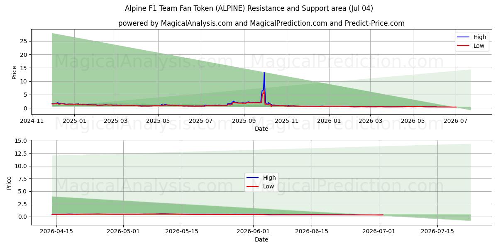Click the '12.5' tick on the bottom price axis
The image size is (498, 249).
21,153
